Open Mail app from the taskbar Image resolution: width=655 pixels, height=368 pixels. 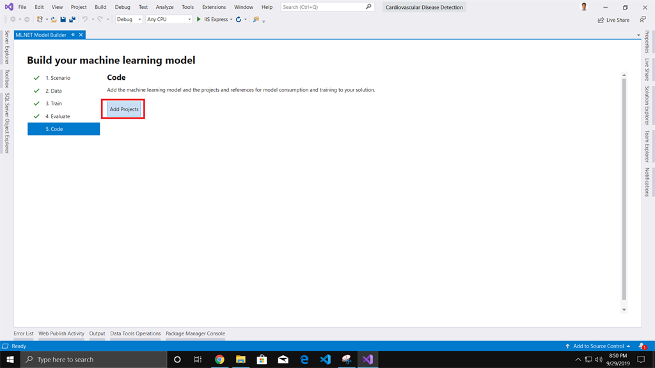(x=283, y=359)
